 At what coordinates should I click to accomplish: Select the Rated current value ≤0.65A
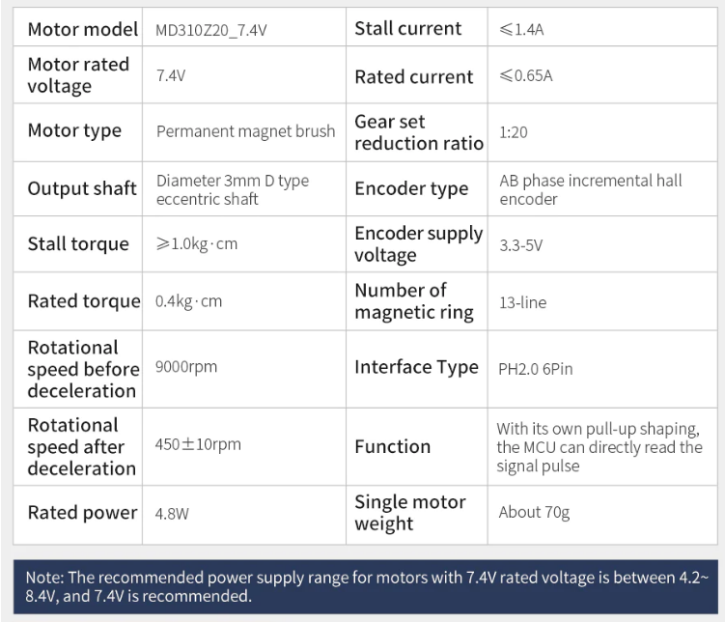[526, 75]
